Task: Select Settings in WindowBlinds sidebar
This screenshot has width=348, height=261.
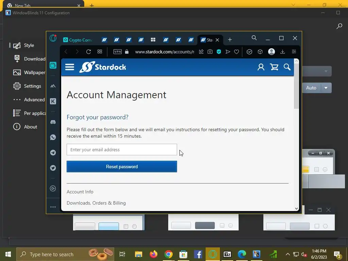Action: [x=27, y=86]
